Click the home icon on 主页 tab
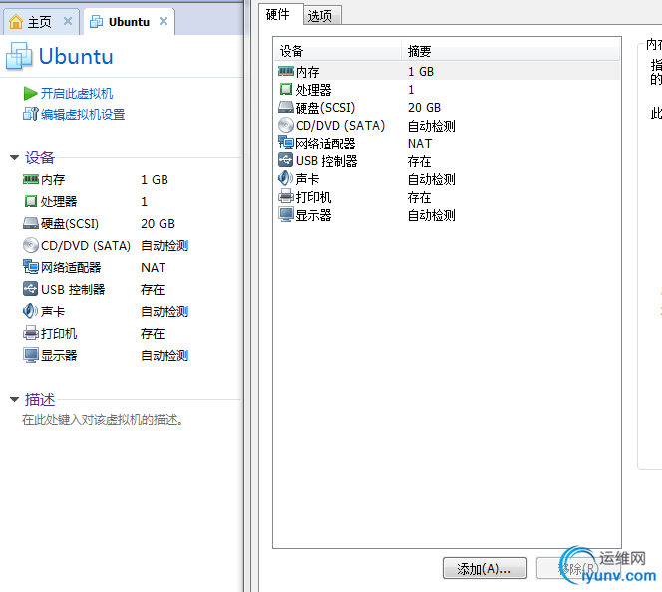 (x=16, y=21)
